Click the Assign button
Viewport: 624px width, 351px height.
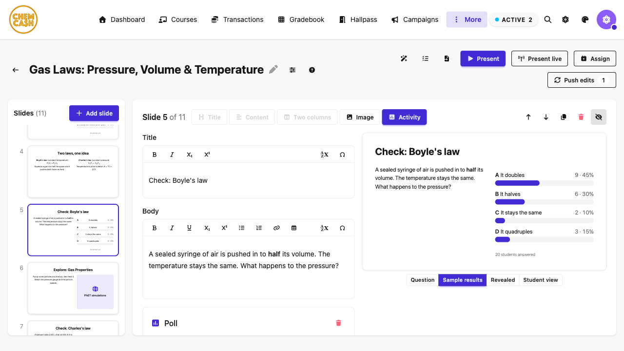point(595,58)
